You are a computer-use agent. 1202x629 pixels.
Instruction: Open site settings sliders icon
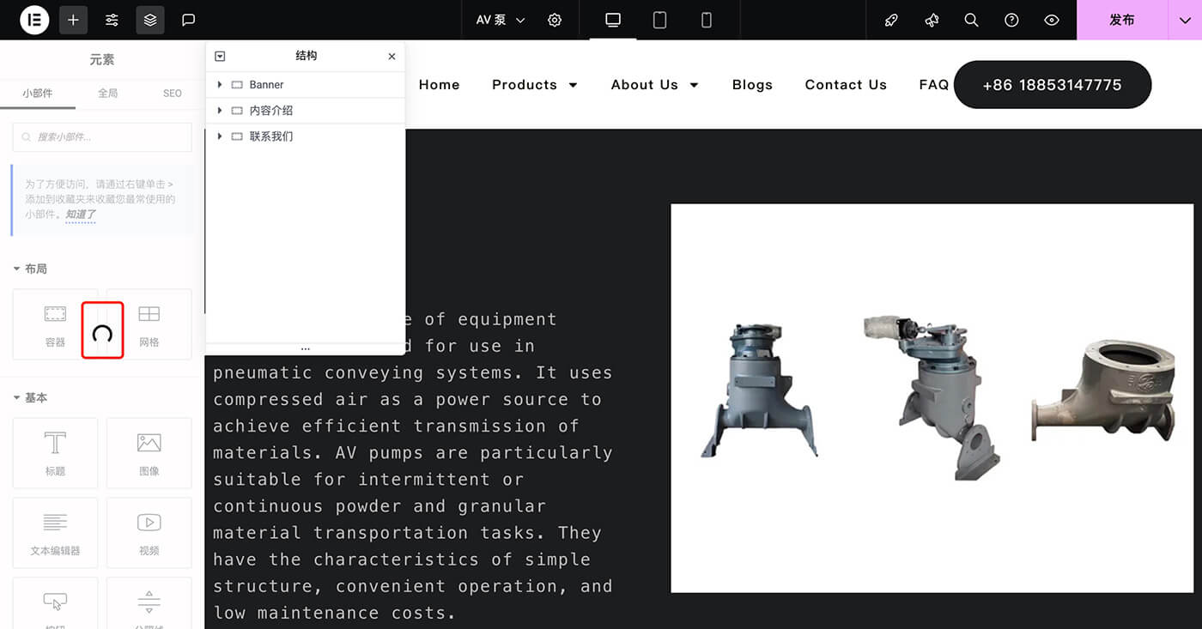[112, 20]
